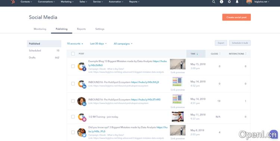Select the header select-all checkbox

(73, 54)
